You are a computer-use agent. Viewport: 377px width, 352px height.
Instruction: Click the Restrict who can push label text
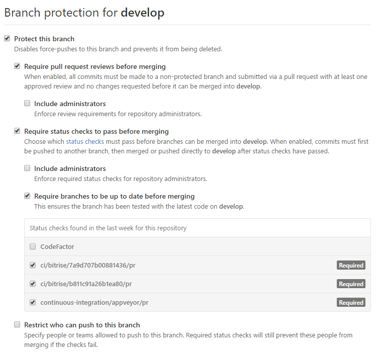click(82, 325)
